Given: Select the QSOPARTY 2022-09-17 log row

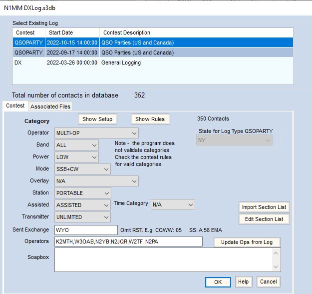Looking at the screenshot, I should click(153, 52).
